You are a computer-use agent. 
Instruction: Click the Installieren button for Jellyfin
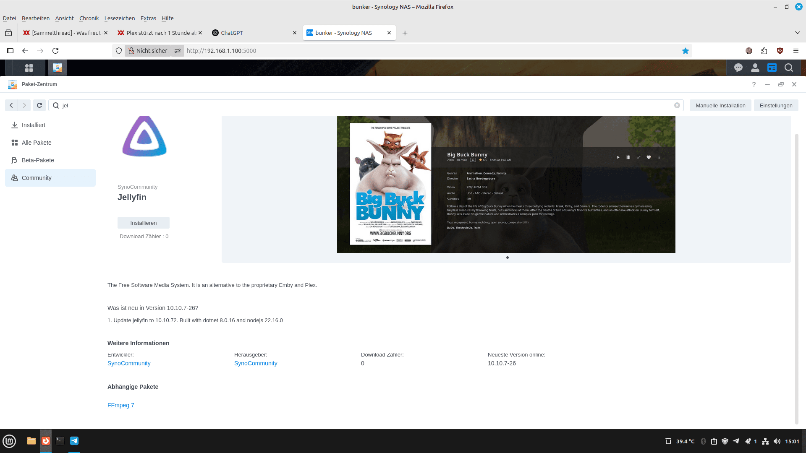(x=143, y=223)
